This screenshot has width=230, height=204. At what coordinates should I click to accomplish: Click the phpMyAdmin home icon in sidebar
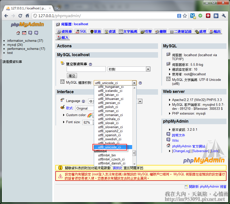18,33
